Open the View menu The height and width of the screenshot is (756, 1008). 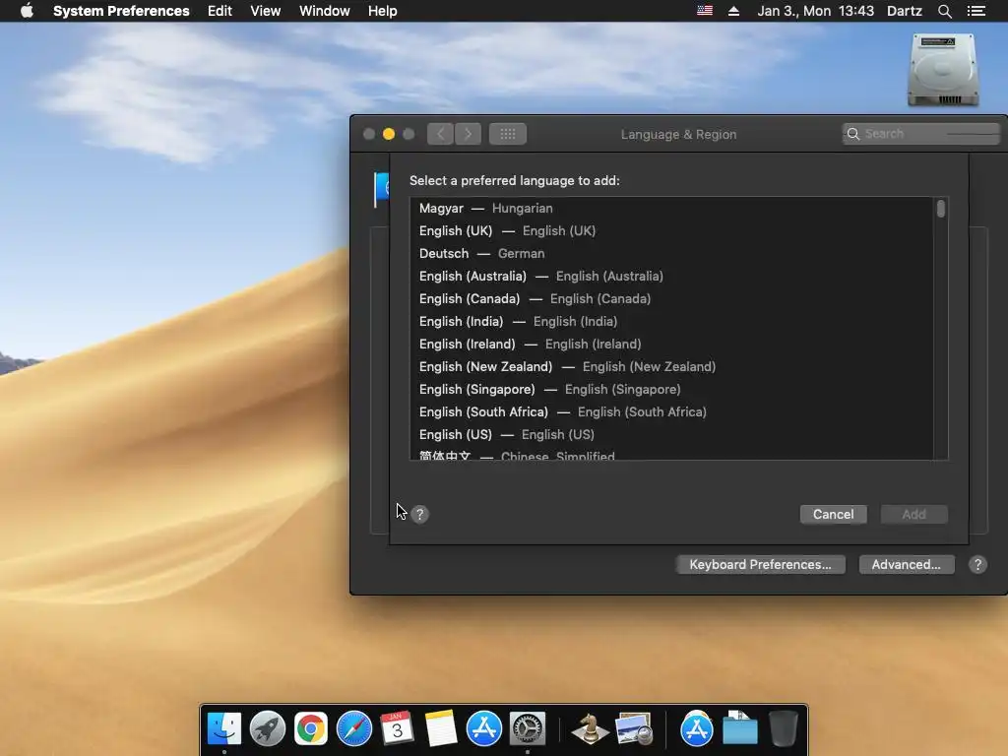point(266,11)
